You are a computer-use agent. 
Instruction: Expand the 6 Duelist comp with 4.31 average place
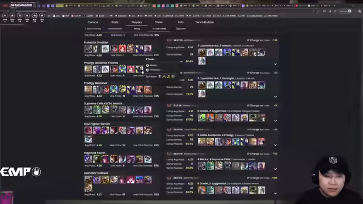click(275, 121)
